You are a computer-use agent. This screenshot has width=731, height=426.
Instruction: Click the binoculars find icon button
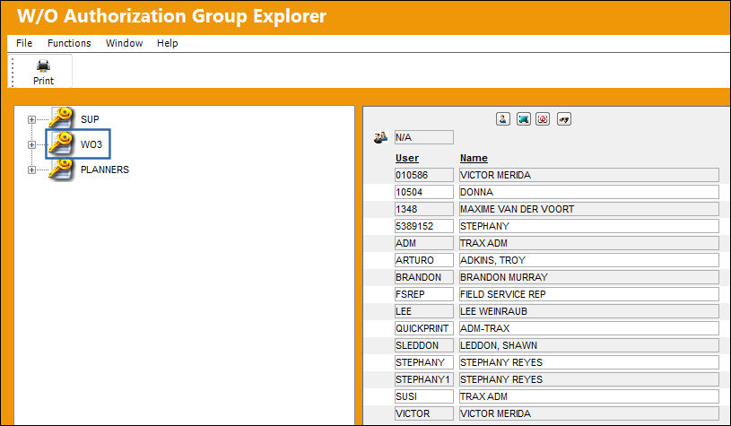coord(564,119)
